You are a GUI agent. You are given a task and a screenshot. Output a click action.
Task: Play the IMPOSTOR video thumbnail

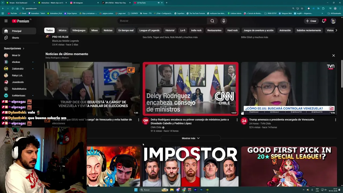[191, 166]
